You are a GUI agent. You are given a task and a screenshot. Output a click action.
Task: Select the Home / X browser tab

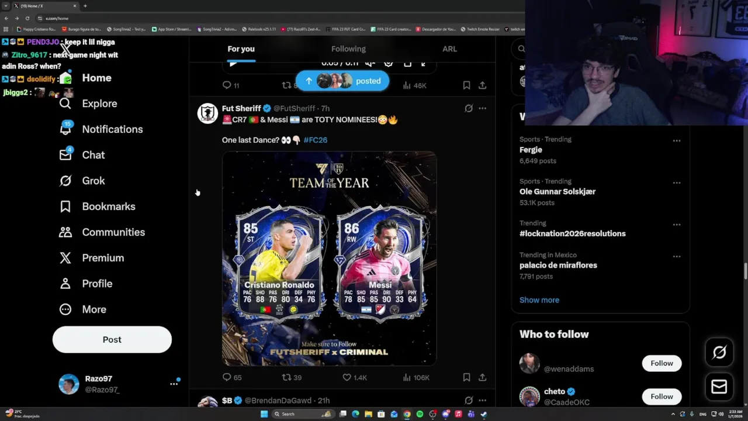46,6
